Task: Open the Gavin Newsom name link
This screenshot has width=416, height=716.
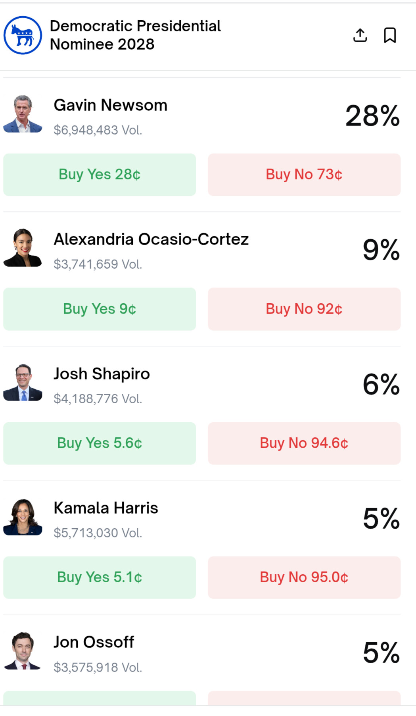Action: [111, 105]
